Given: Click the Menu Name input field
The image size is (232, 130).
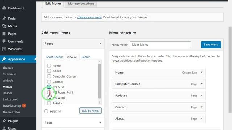Looking at the screenshot, I should [161, 45].
